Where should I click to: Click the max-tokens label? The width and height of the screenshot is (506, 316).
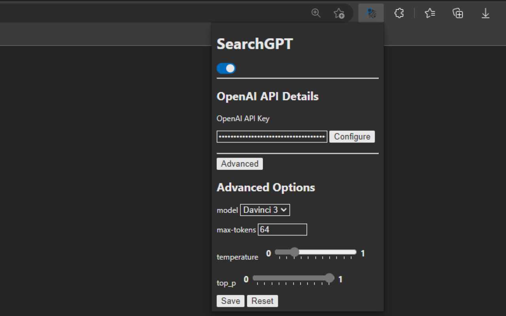coord(236,230)
